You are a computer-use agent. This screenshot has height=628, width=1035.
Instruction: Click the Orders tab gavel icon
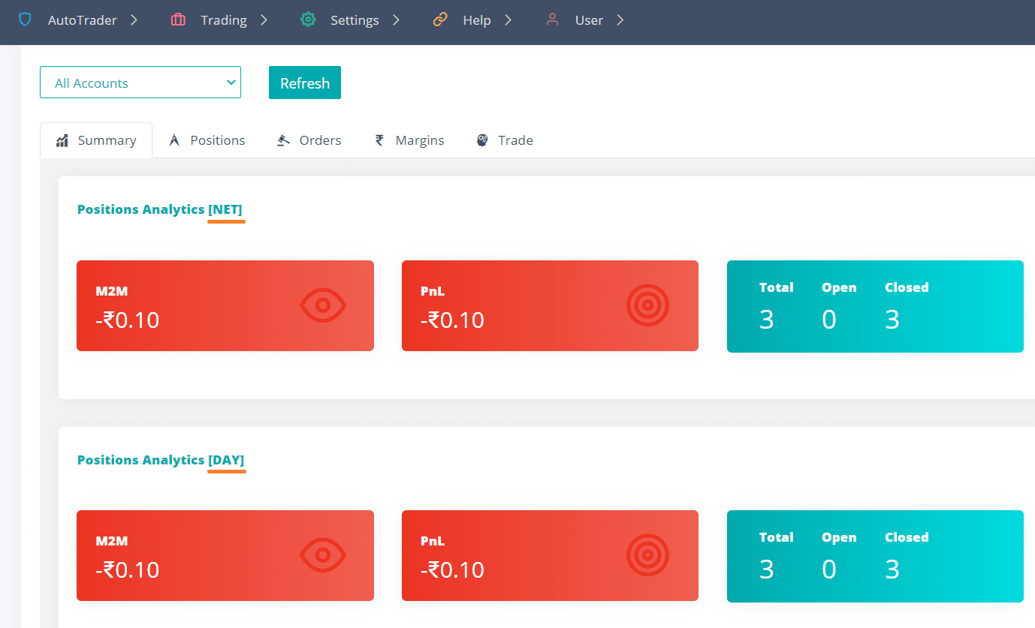coord(283,140)
